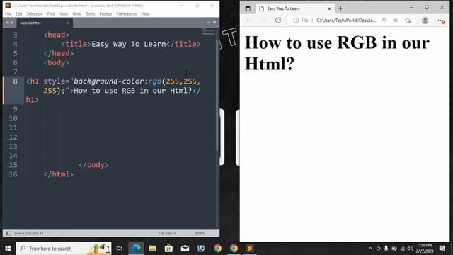Open a new tab in Edge

340,8
